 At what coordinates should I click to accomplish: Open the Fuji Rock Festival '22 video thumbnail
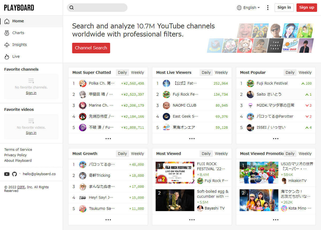tap(175, 173)
